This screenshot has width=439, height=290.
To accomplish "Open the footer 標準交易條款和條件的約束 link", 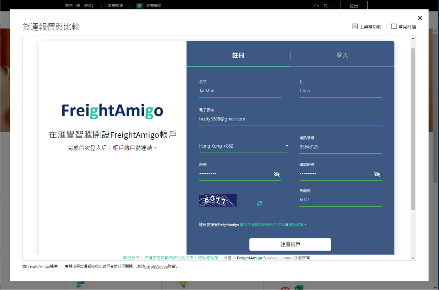I will pyautogui.click(x=169, y=258).
